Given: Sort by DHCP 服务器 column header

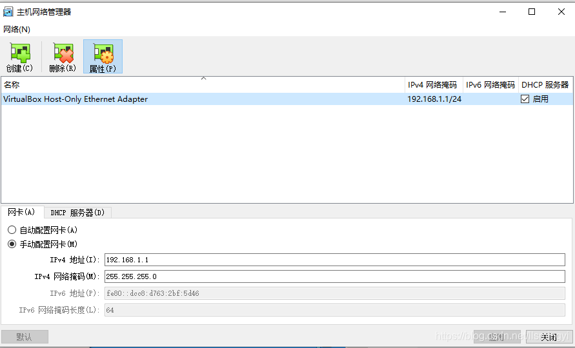Looking at the screenshot, I should tap(546, 84).
